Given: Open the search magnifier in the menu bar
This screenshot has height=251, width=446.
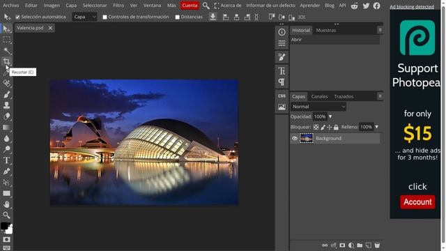Looking at the screenshot, I should [206, 6].
